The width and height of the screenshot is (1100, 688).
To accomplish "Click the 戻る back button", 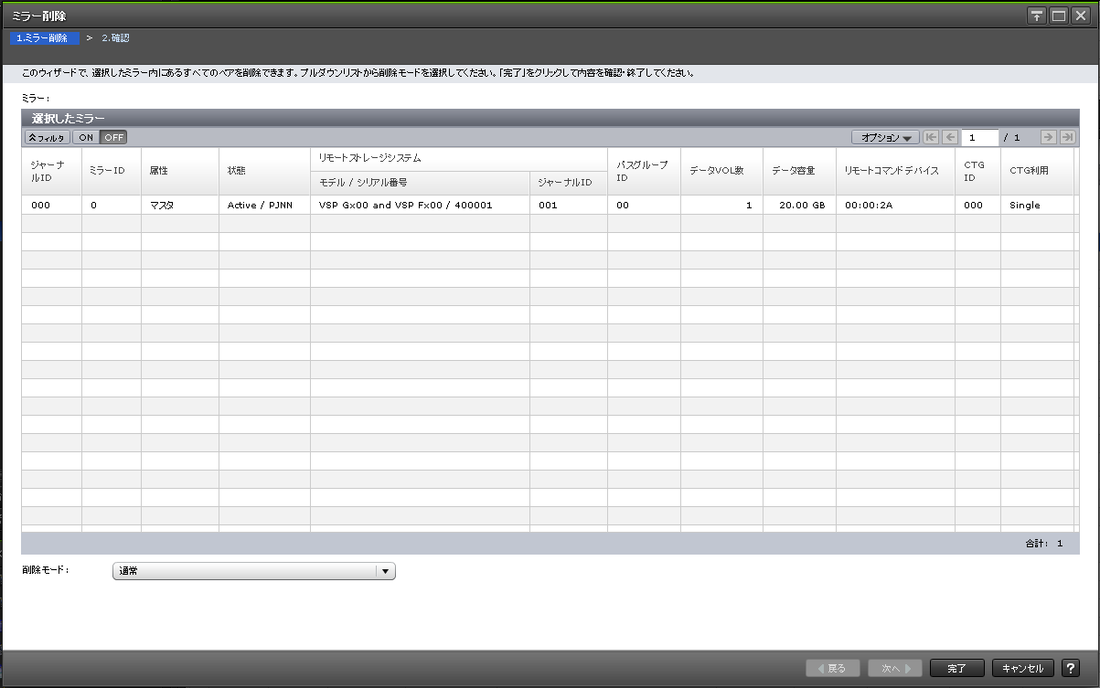I will click(x=833, y=668).
